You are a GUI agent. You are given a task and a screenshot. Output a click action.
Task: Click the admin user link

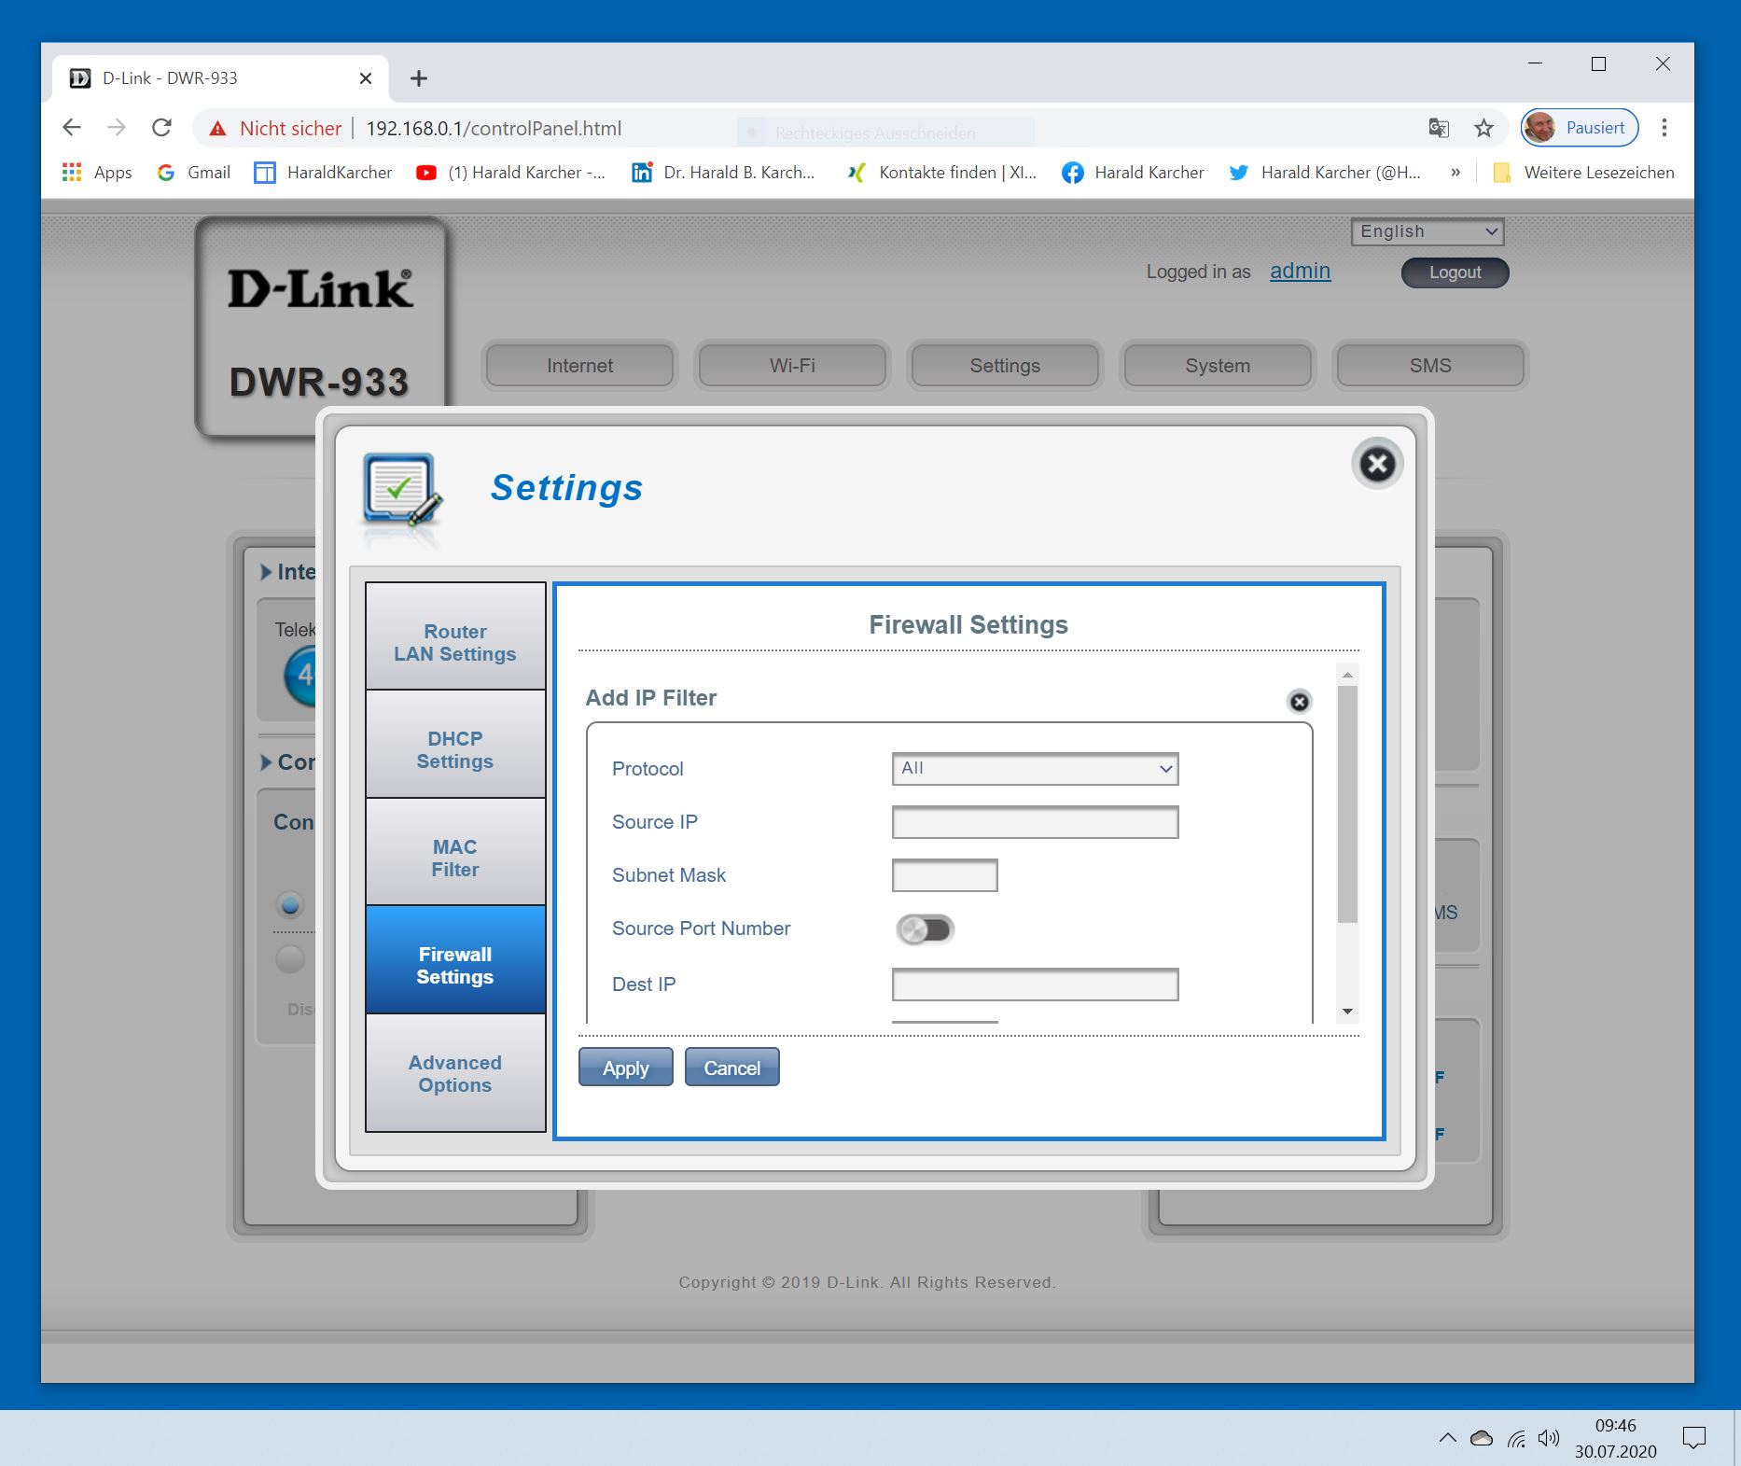pos(1300,271)
